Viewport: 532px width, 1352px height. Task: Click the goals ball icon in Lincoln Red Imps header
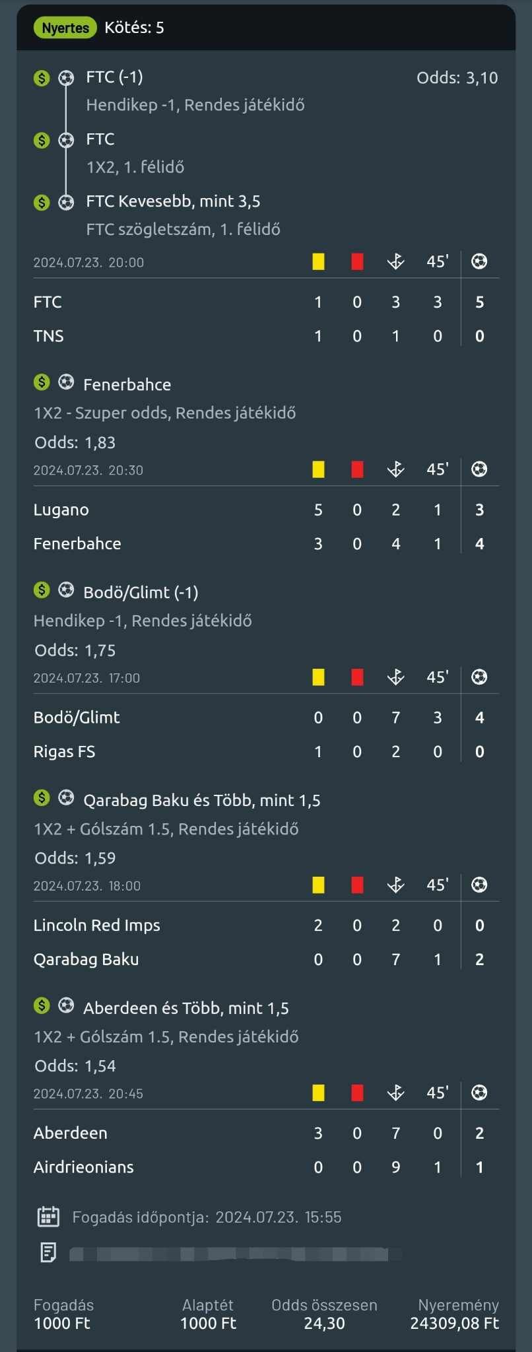point(479,885)
